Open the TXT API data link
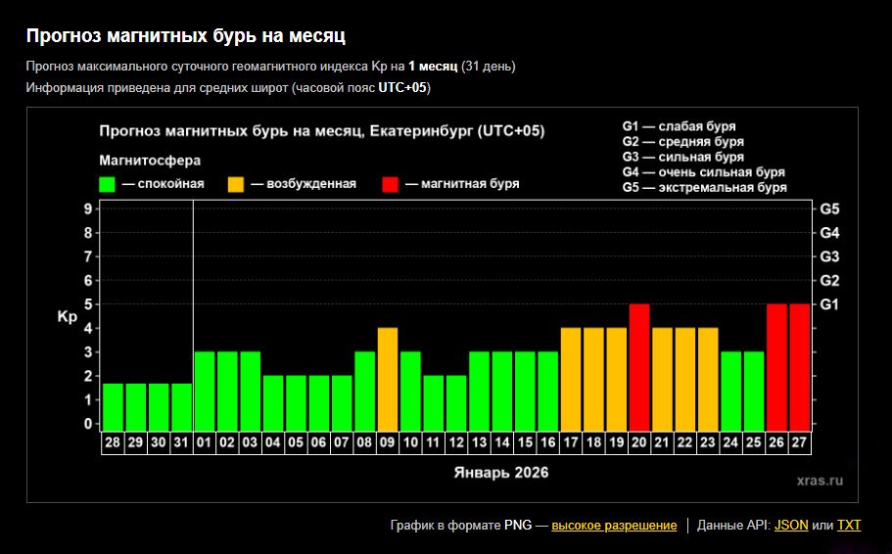The width and height of the screenshot is (892, 554). pos(849,526)
